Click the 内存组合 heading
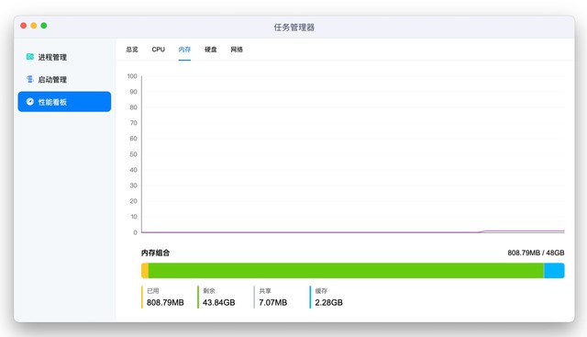 point(155,253)
